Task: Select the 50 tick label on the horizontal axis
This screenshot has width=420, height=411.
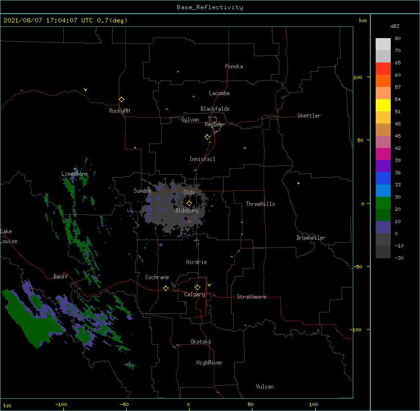Action: coord(250,404)
